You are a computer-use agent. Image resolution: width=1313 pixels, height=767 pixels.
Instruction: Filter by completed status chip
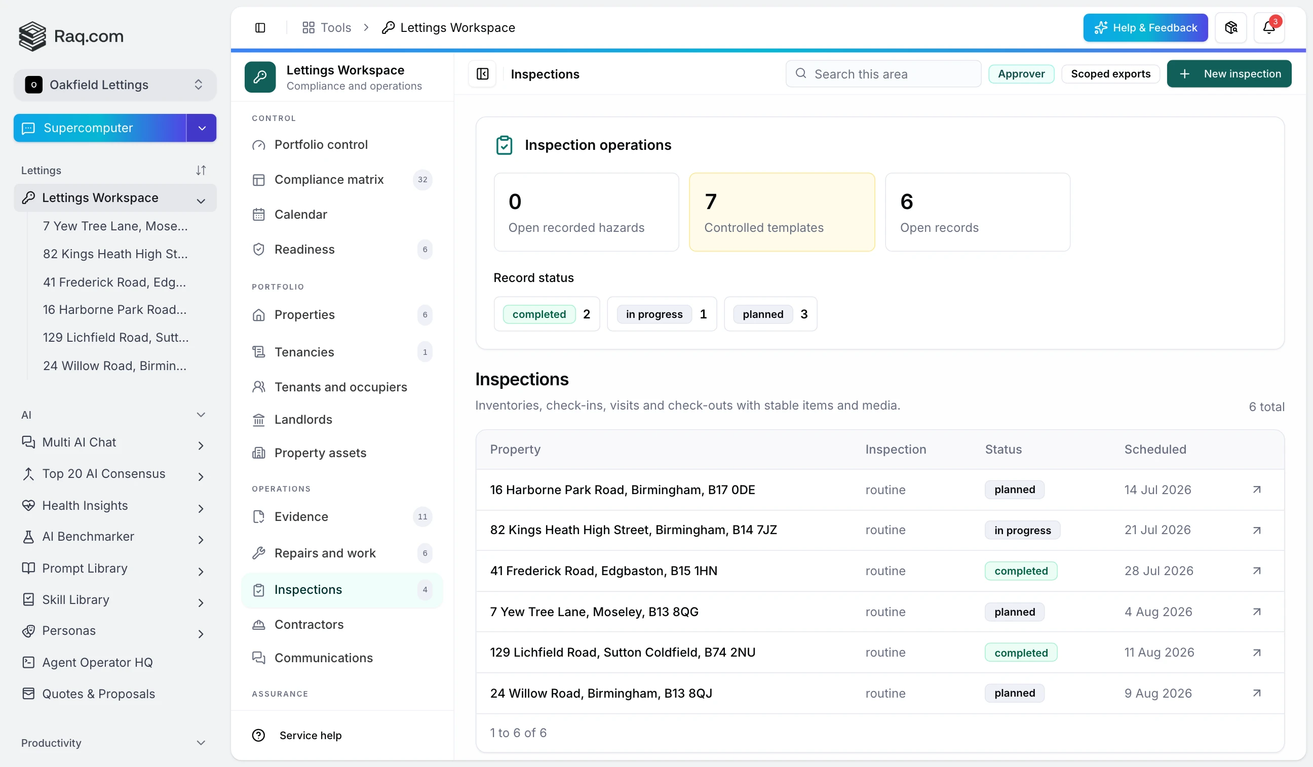pyautogui.click(x=547, y=314)
